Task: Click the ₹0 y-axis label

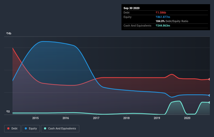Action: pos(8,111)
